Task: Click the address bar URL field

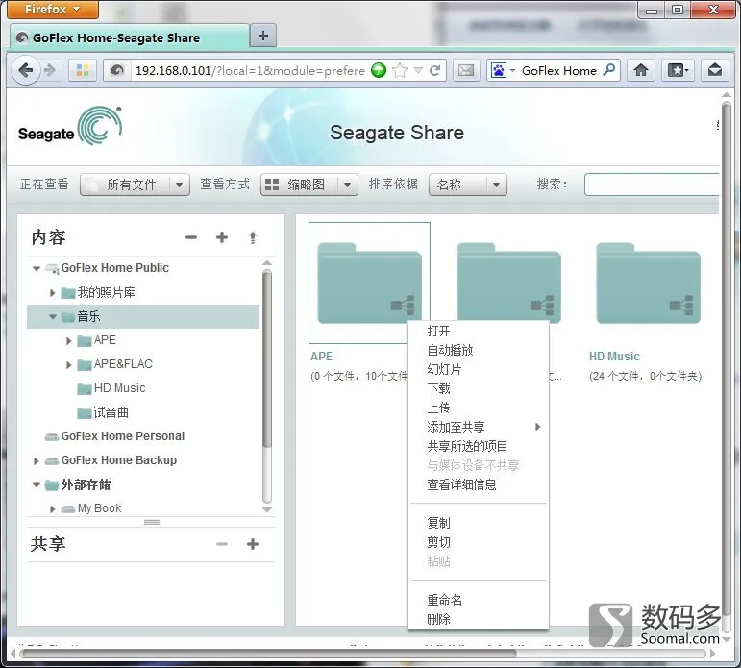Action: point(250,71)
